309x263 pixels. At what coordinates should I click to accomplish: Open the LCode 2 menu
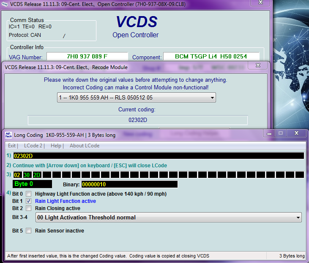33,146
